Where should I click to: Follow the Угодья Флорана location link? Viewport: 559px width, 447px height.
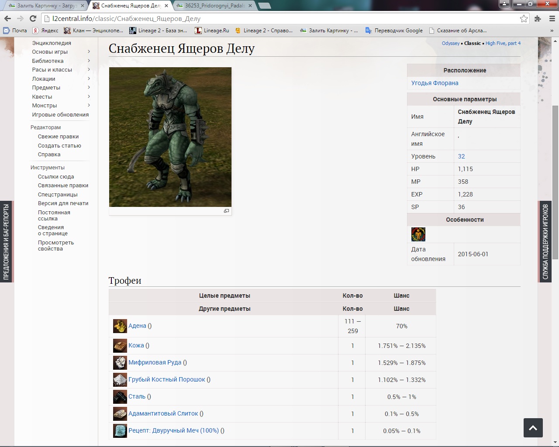click(x=435, y=83)
